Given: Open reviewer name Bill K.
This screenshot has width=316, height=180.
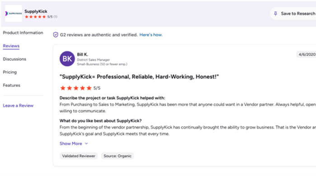Looking at the screenshot, I should click(83, 54).
